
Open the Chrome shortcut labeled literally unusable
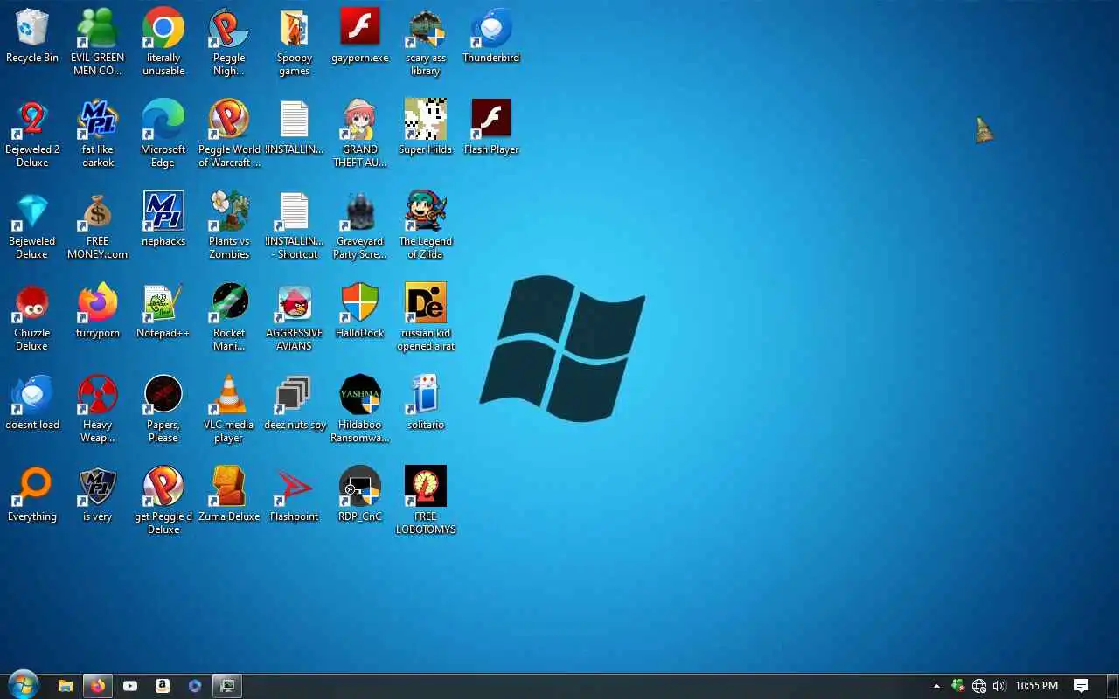coord(163,42)
